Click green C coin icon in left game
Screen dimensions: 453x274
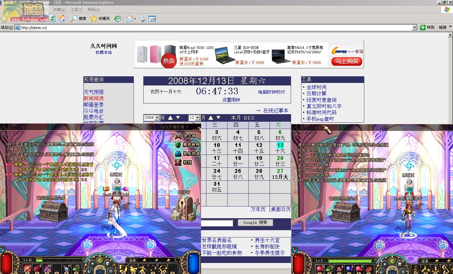(x=100, y=260)
